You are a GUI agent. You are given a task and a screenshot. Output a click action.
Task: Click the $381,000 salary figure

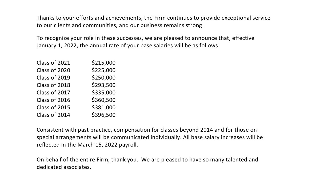[x=103, y=107]
